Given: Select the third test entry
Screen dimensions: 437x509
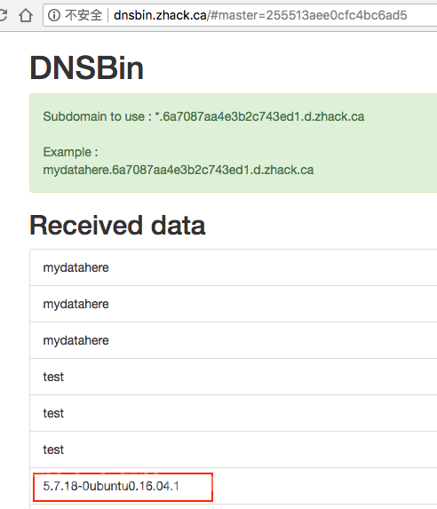Looking at the screenshot, I should (233, 449).
